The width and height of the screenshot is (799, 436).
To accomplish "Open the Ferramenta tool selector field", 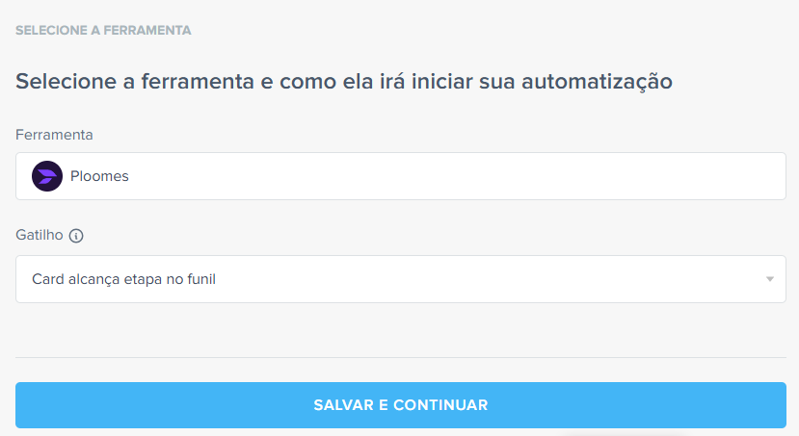I will (400, 176).
